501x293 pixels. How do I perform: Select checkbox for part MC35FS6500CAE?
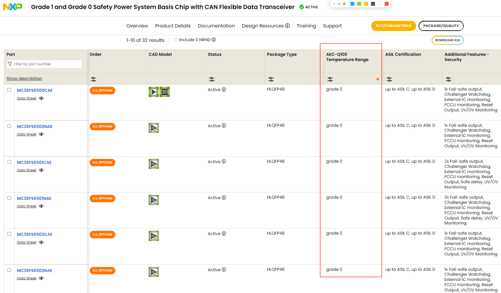coord(9,90)
